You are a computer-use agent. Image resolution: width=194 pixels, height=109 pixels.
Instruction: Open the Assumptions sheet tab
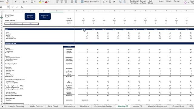69,106
